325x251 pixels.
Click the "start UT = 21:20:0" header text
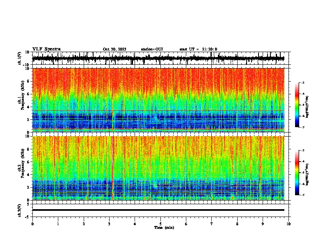198,49
